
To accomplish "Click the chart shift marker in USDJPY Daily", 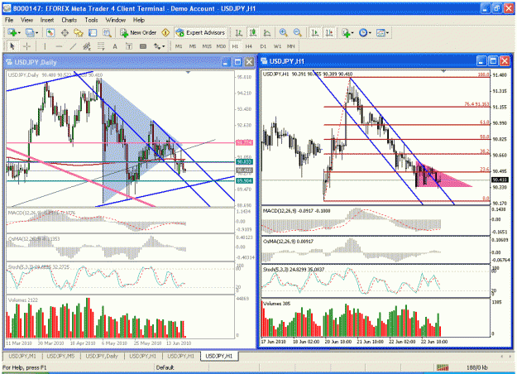I will [x=189, y=72].
